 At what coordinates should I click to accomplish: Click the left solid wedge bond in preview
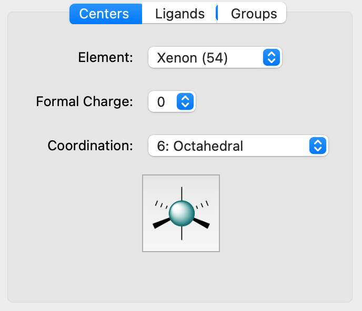162,223
